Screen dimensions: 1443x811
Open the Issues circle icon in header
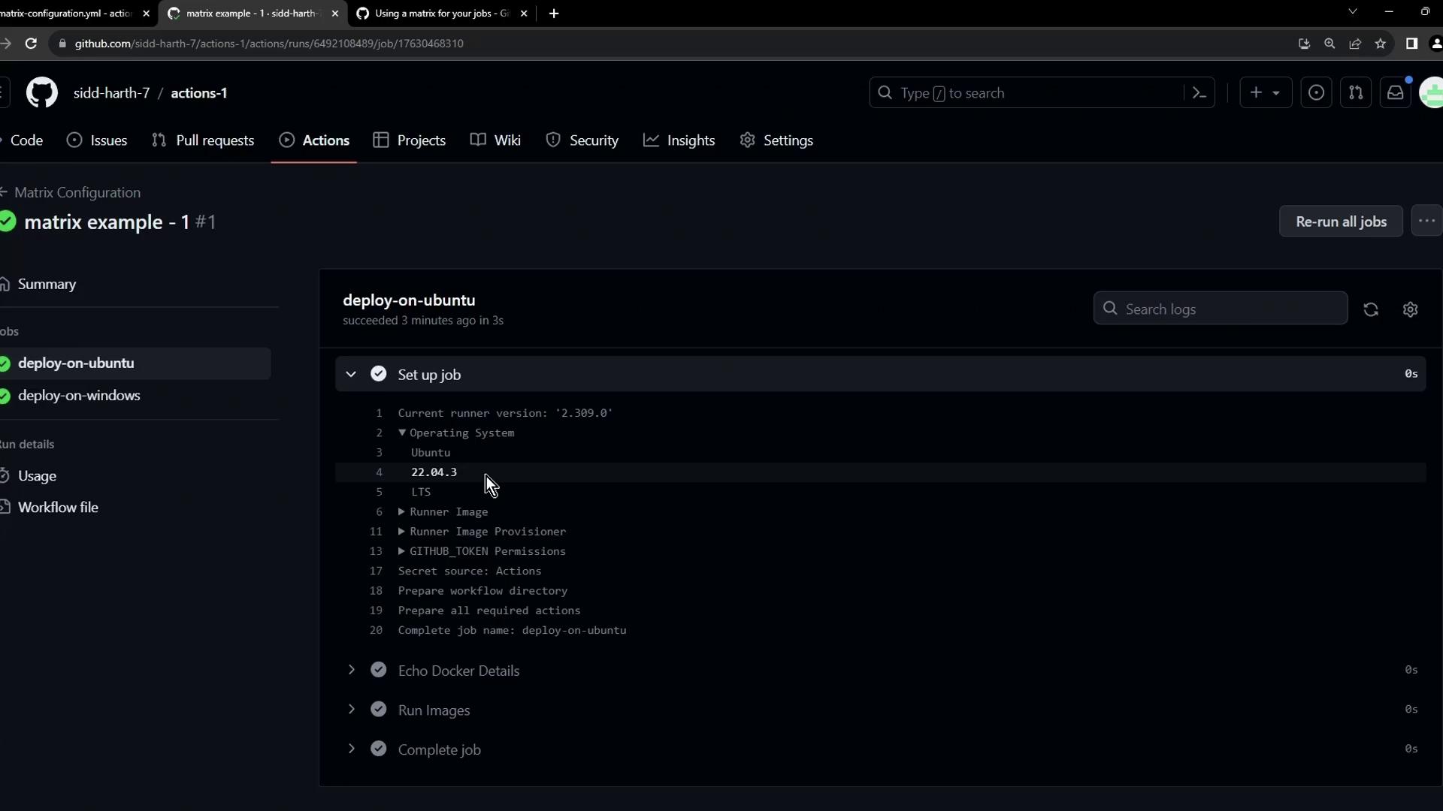[1316, 93]
